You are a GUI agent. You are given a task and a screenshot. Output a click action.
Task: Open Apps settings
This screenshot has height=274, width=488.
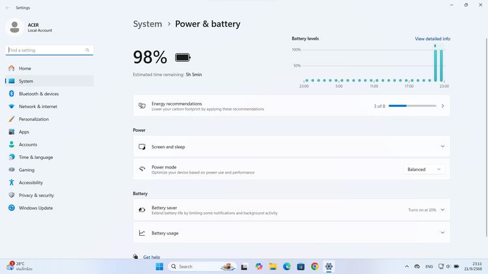pyautogui.click(x=49, y=131)
